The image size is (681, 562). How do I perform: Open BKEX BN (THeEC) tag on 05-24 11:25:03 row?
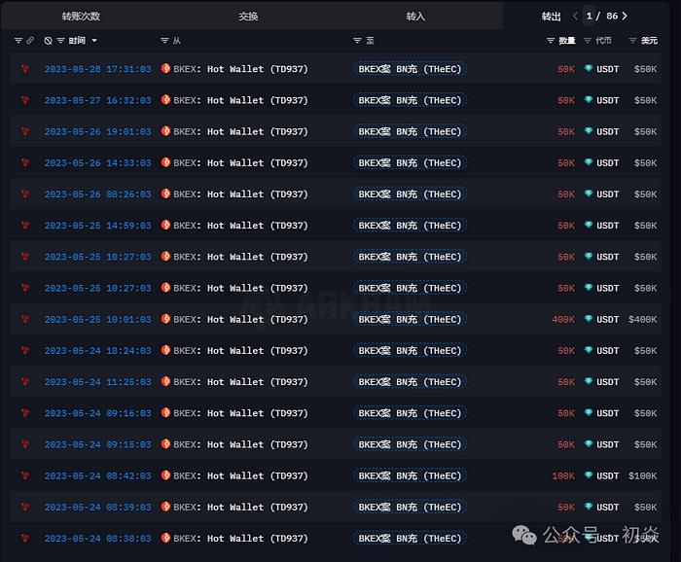[x=410, y=382]
